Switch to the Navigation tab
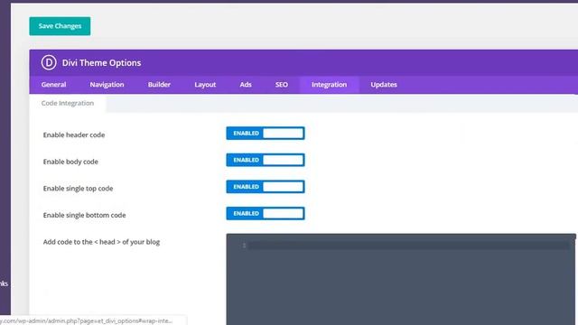The image size is (578, 325). click(x=107, y=85)
